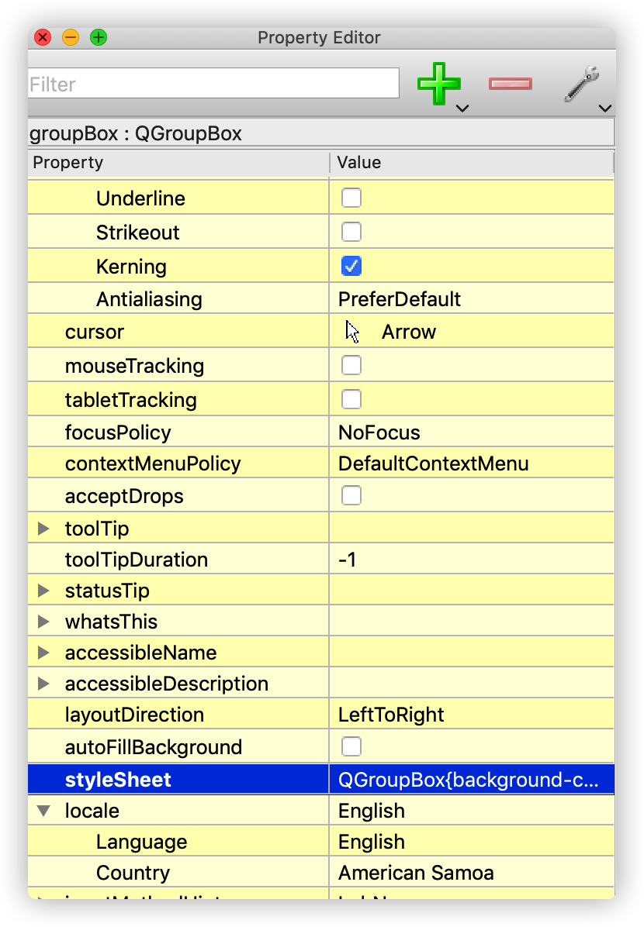Enable the acceptDrops checkbox
Viewport: 644px width, 927px height.
pos(351,496)
